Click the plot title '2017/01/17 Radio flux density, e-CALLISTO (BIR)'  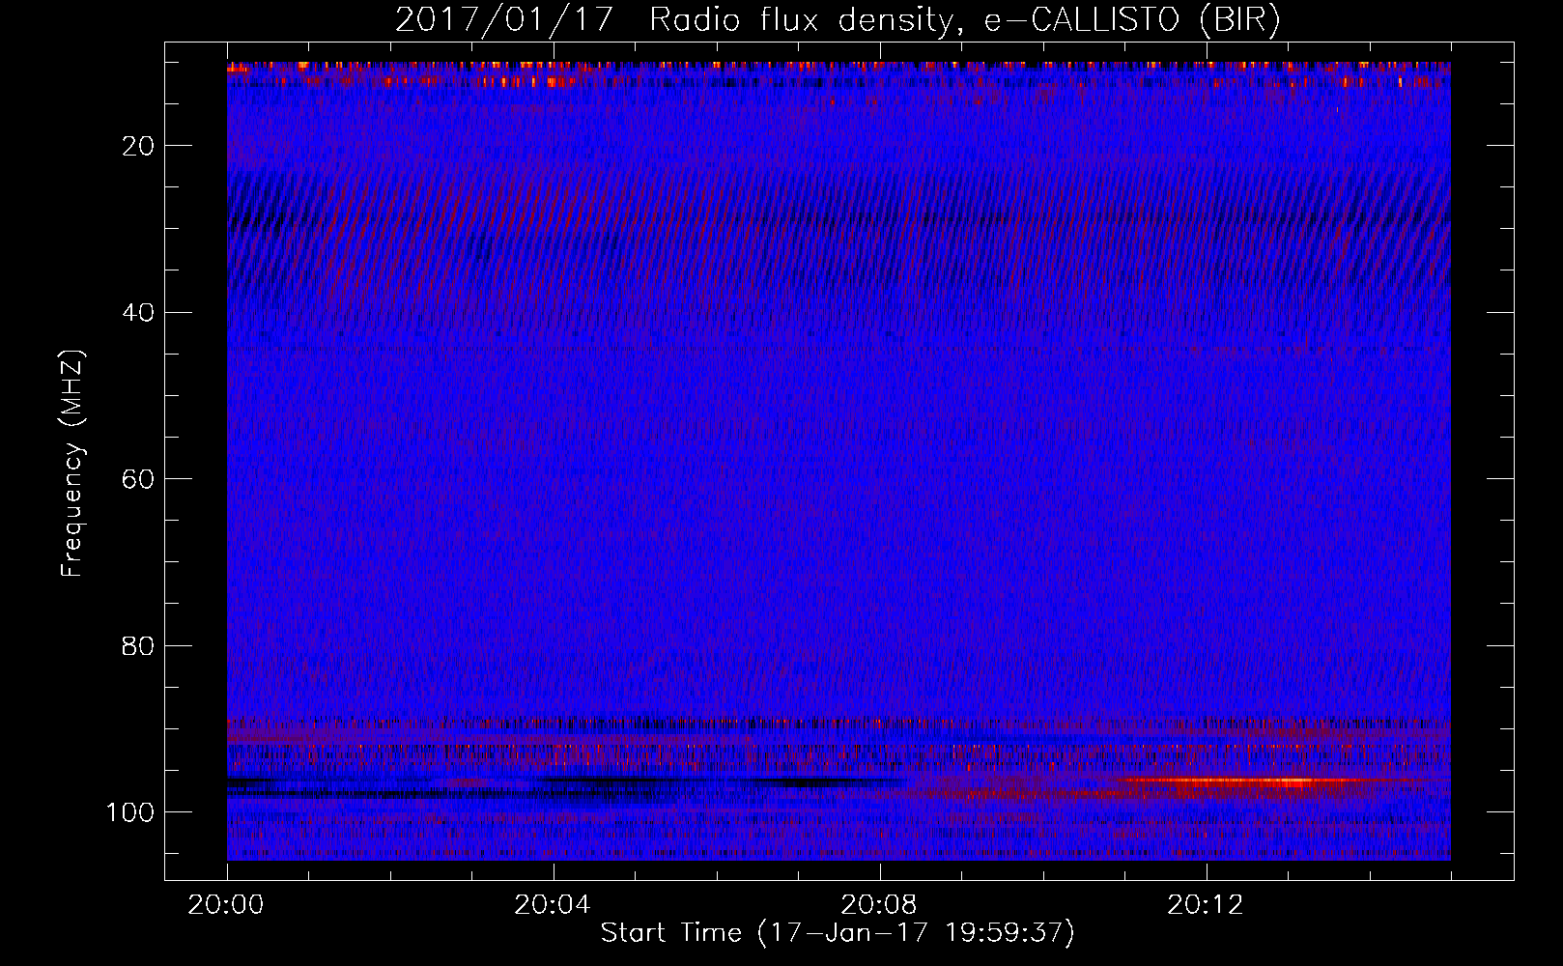coord(838,20)
